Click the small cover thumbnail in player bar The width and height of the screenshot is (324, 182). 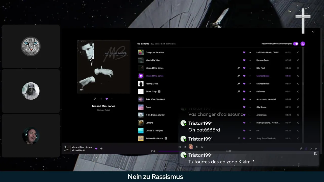pyautogui.click(x=67, y=148)
